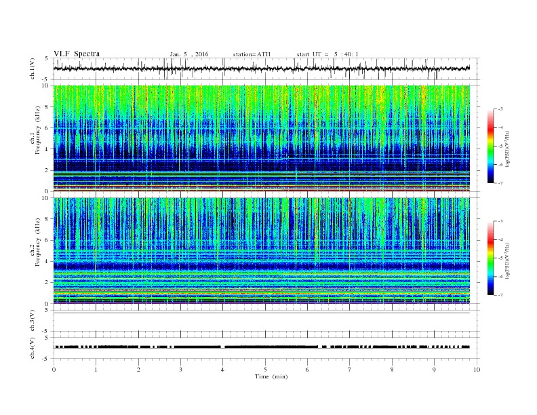Screen dimensions: 537x415
Task: Click time axis tick label '8'
Action: 392,370
